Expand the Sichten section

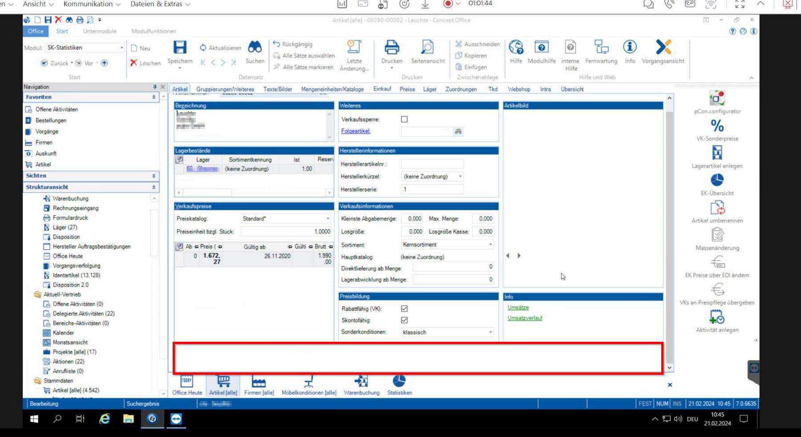[154, 176]
